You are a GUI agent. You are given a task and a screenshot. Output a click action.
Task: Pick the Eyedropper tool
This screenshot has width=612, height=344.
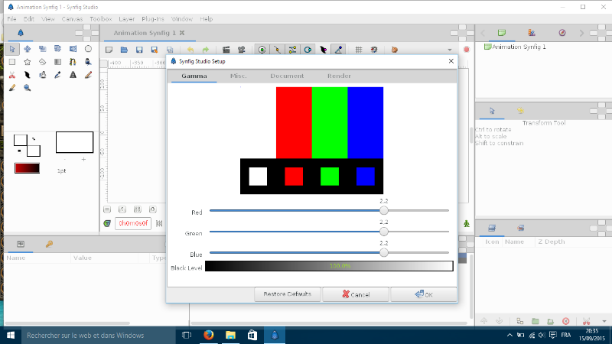click(x=57, y=75)
